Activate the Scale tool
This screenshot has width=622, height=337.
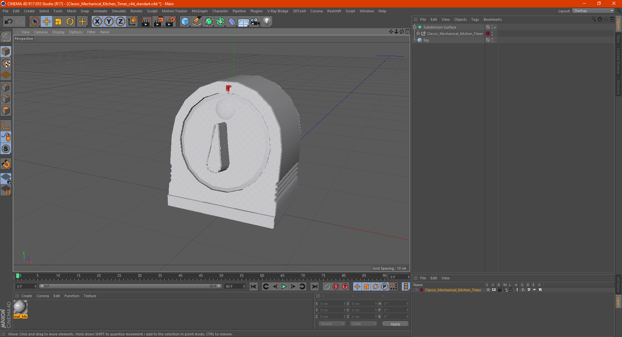click(58, 22)
